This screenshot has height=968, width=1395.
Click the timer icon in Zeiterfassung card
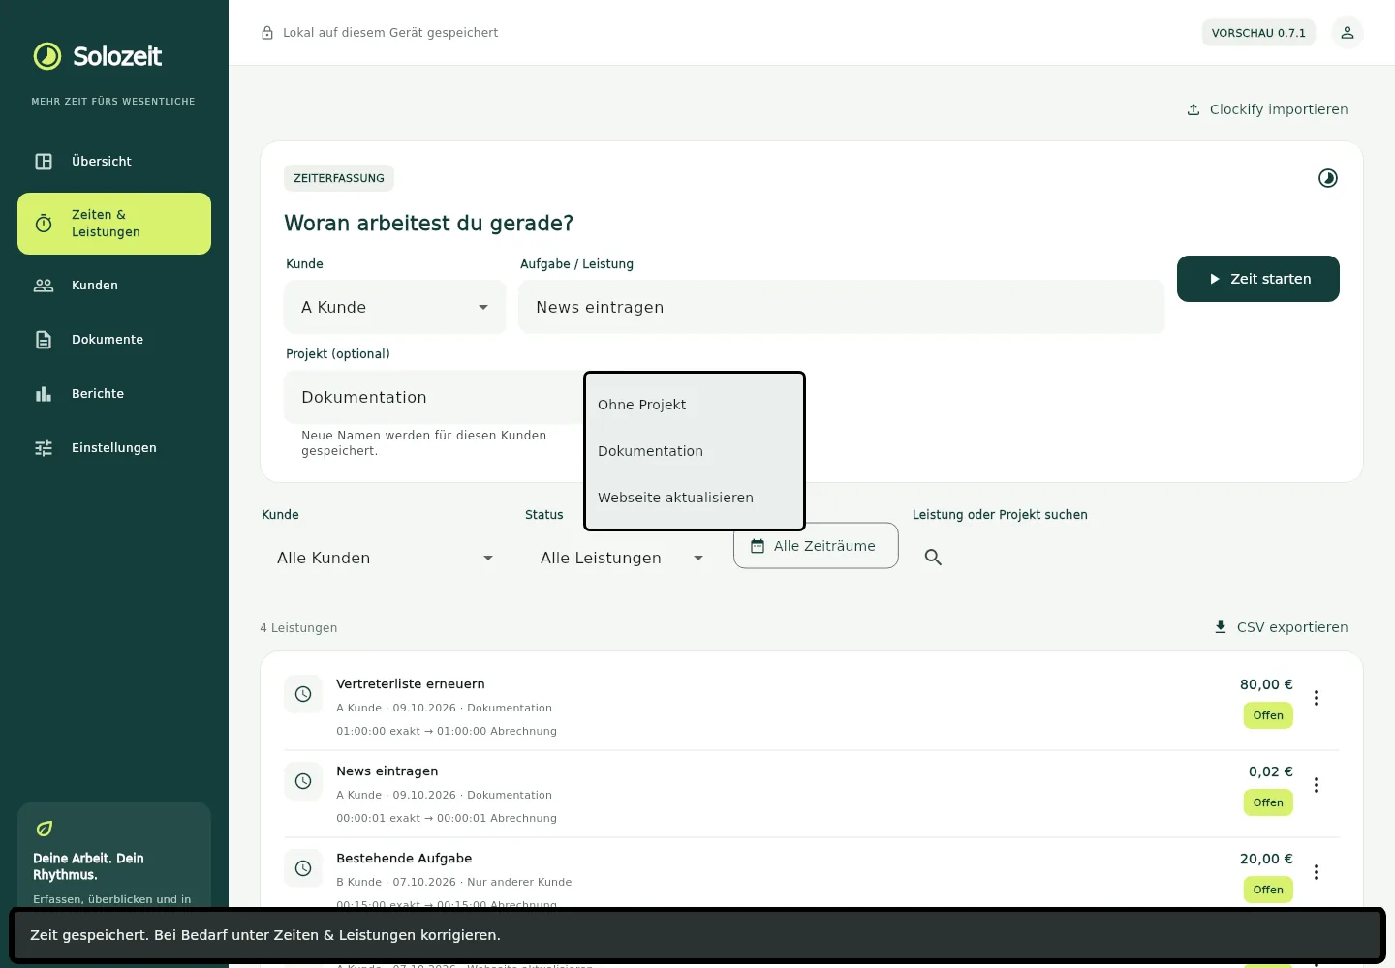coord(1328,178)
